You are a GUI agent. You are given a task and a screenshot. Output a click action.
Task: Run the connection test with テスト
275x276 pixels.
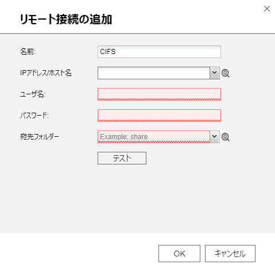[x=122, y=158]
